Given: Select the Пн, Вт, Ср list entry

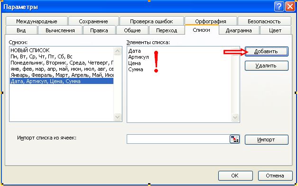Looking at the screenshot, I should [62, 56].
